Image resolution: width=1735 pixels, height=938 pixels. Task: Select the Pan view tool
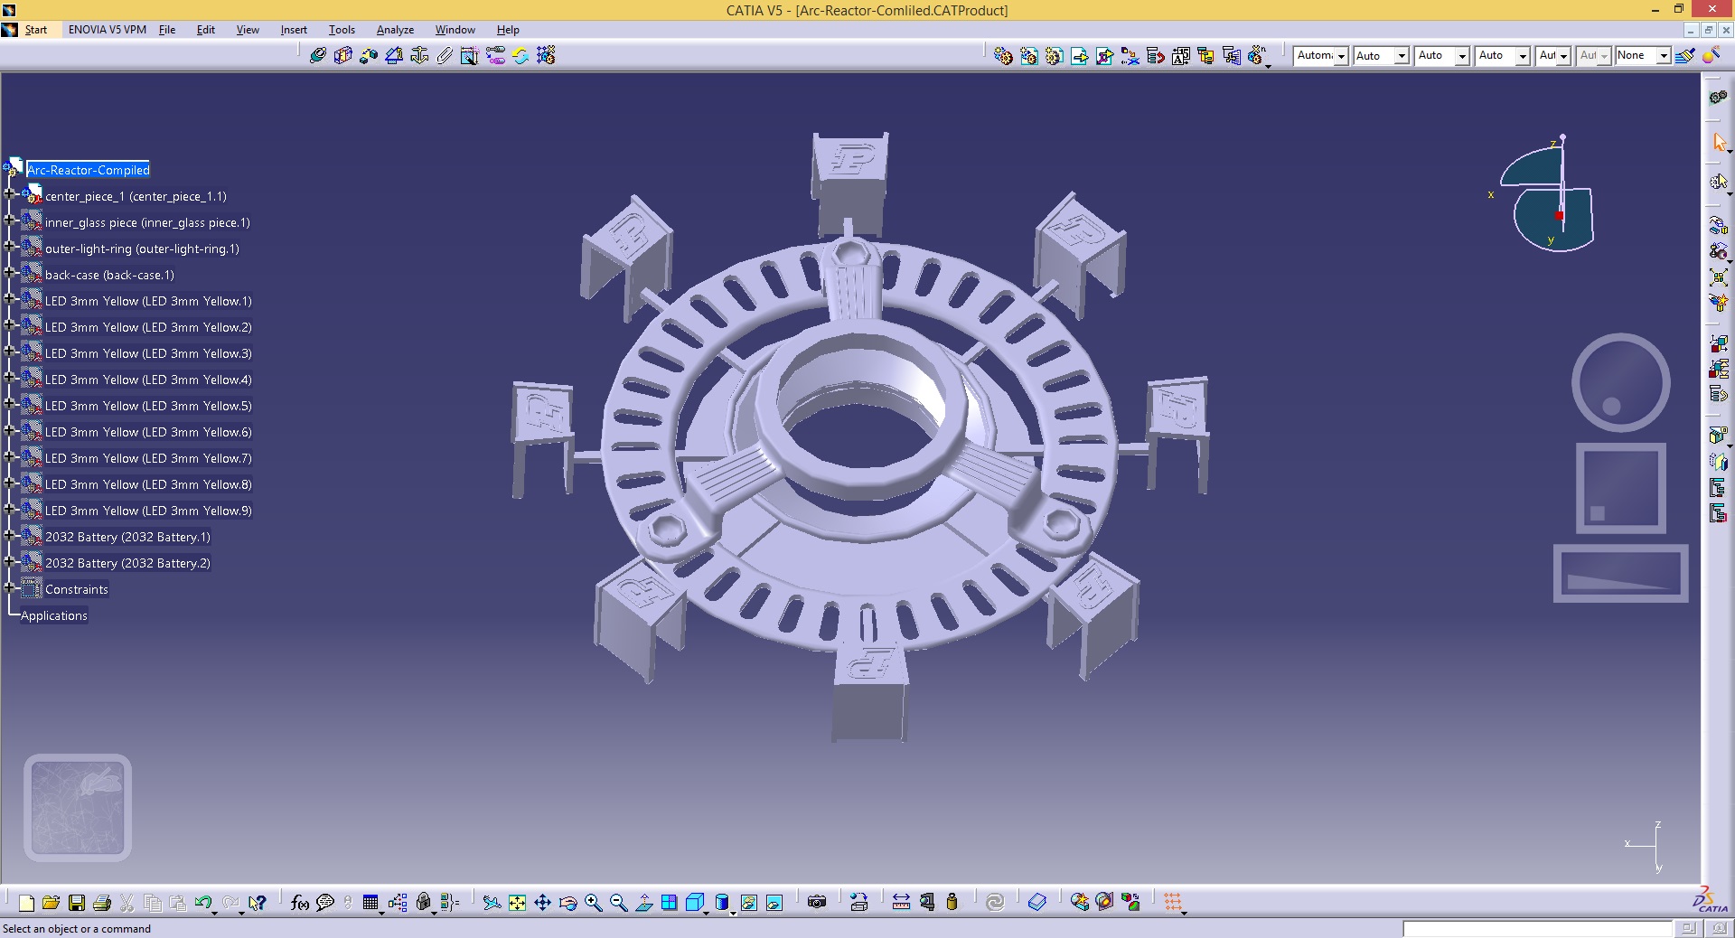(x=542, y=902)
